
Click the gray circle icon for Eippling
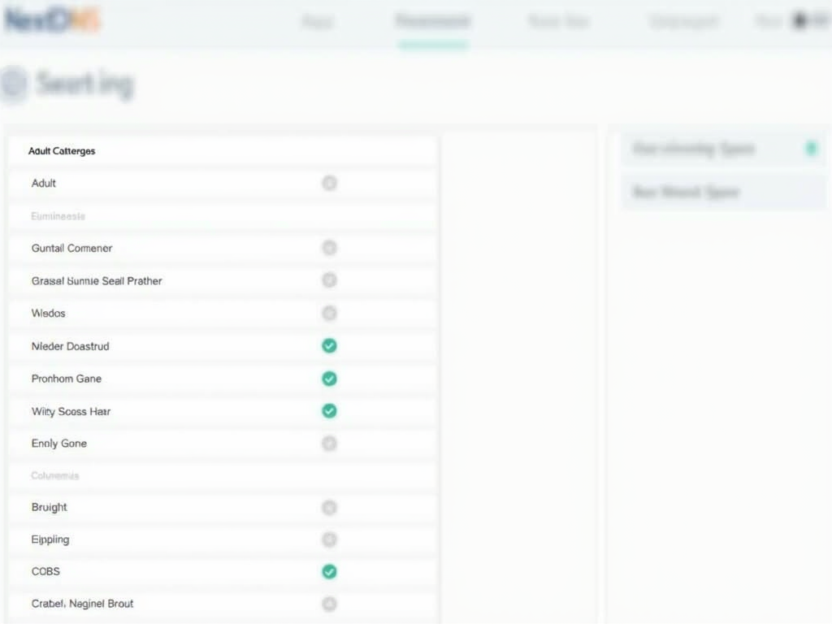[329, 539]
